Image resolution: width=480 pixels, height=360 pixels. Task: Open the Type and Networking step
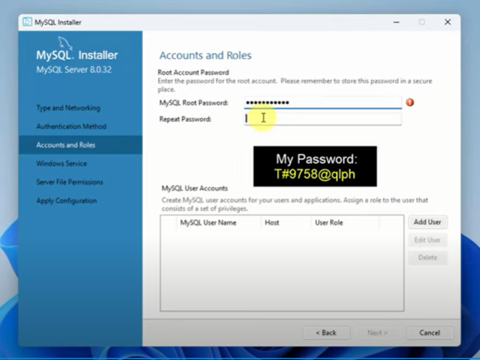(68, 108)
